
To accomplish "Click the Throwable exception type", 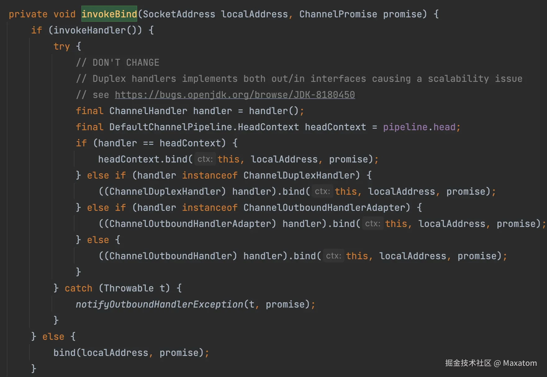I will (x=129, y=288).
